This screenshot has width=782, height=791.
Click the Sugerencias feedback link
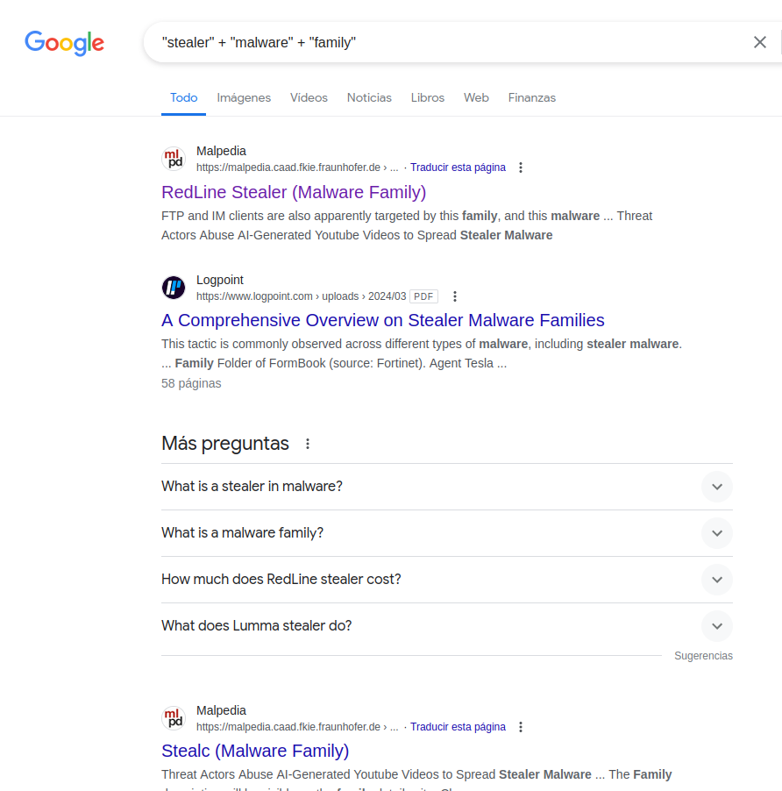tap(703, 656)
